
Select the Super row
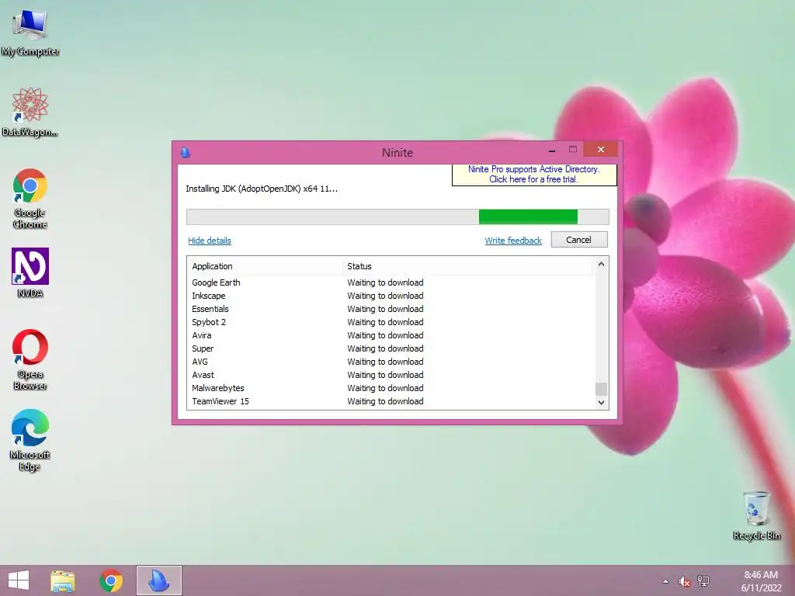point(391,348)
